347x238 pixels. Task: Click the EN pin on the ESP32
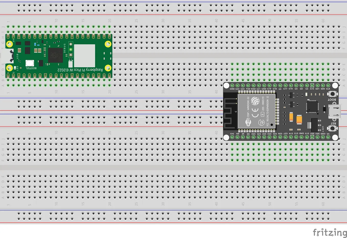point(237,137)
